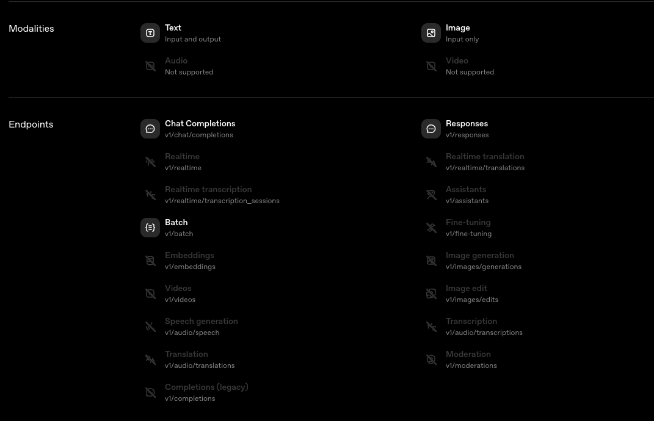Viewport: 654px width, 421px height.
Task: Select the Completions (legacy) label
Action: 206,387
